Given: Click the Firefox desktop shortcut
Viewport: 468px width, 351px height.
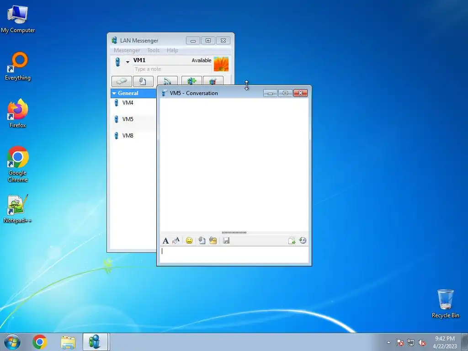Looking at the screenshot, I should tap(18, 113).
